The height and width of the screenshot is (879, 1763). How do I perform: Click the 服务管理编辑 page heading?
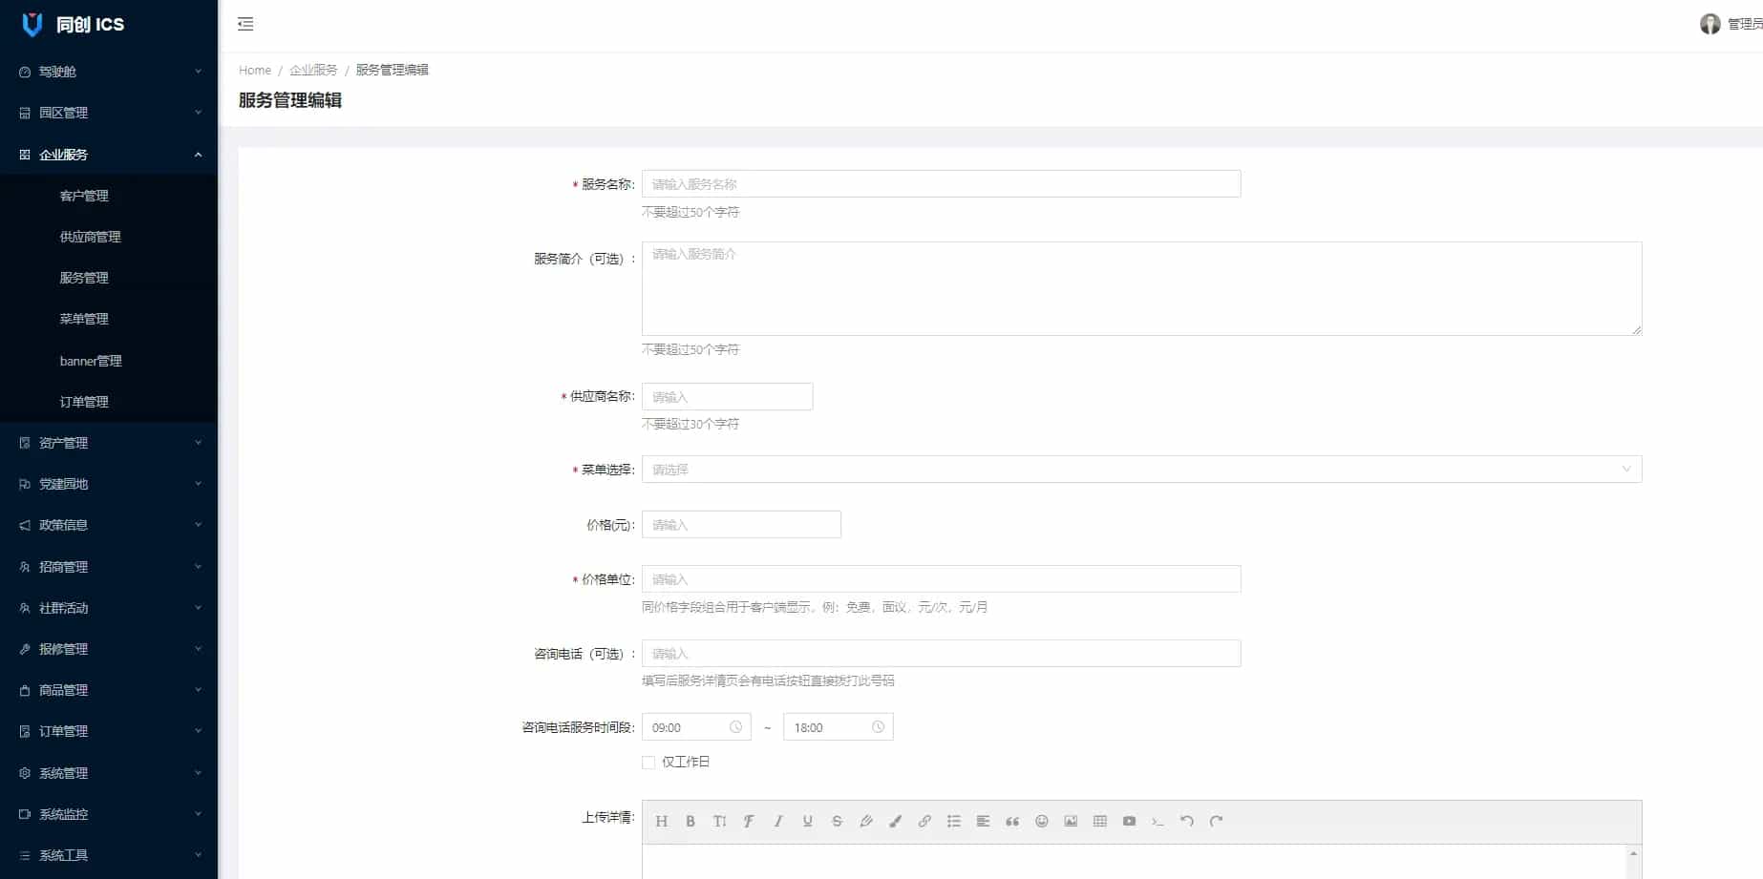pyautogui.click(x=290, y=100)
